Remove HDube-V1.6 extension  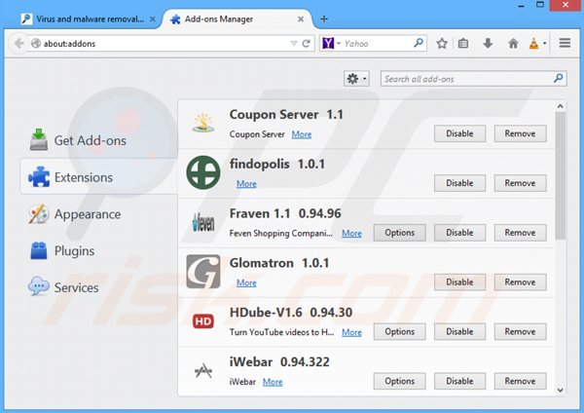click(520, 332)
